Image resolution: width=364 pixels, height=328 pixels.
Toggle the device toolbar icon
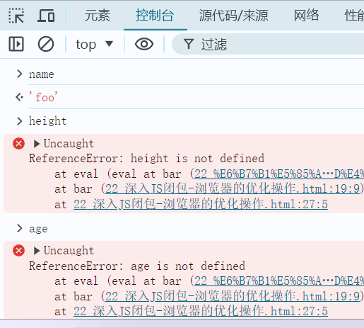[46, 16]
